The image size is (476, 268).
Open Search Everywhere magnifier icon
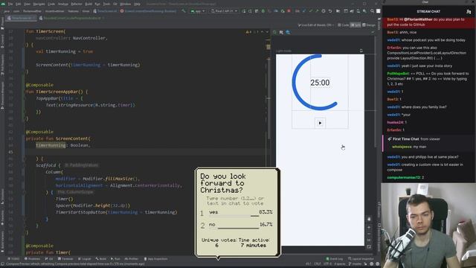tap(372, 11)
